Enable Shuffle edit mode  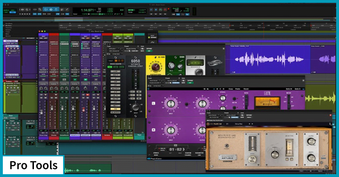6,10
